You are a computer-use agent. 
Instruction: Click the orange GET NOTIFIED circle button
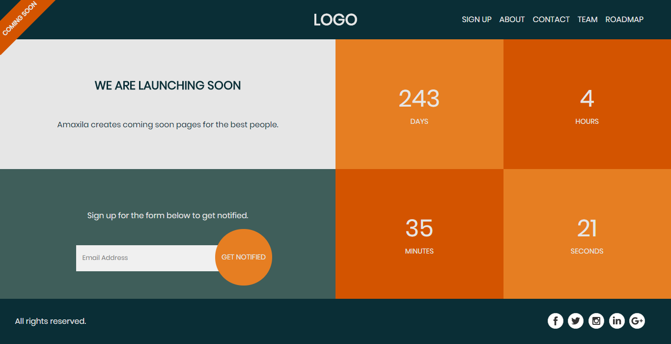click(x=244, y=257)
